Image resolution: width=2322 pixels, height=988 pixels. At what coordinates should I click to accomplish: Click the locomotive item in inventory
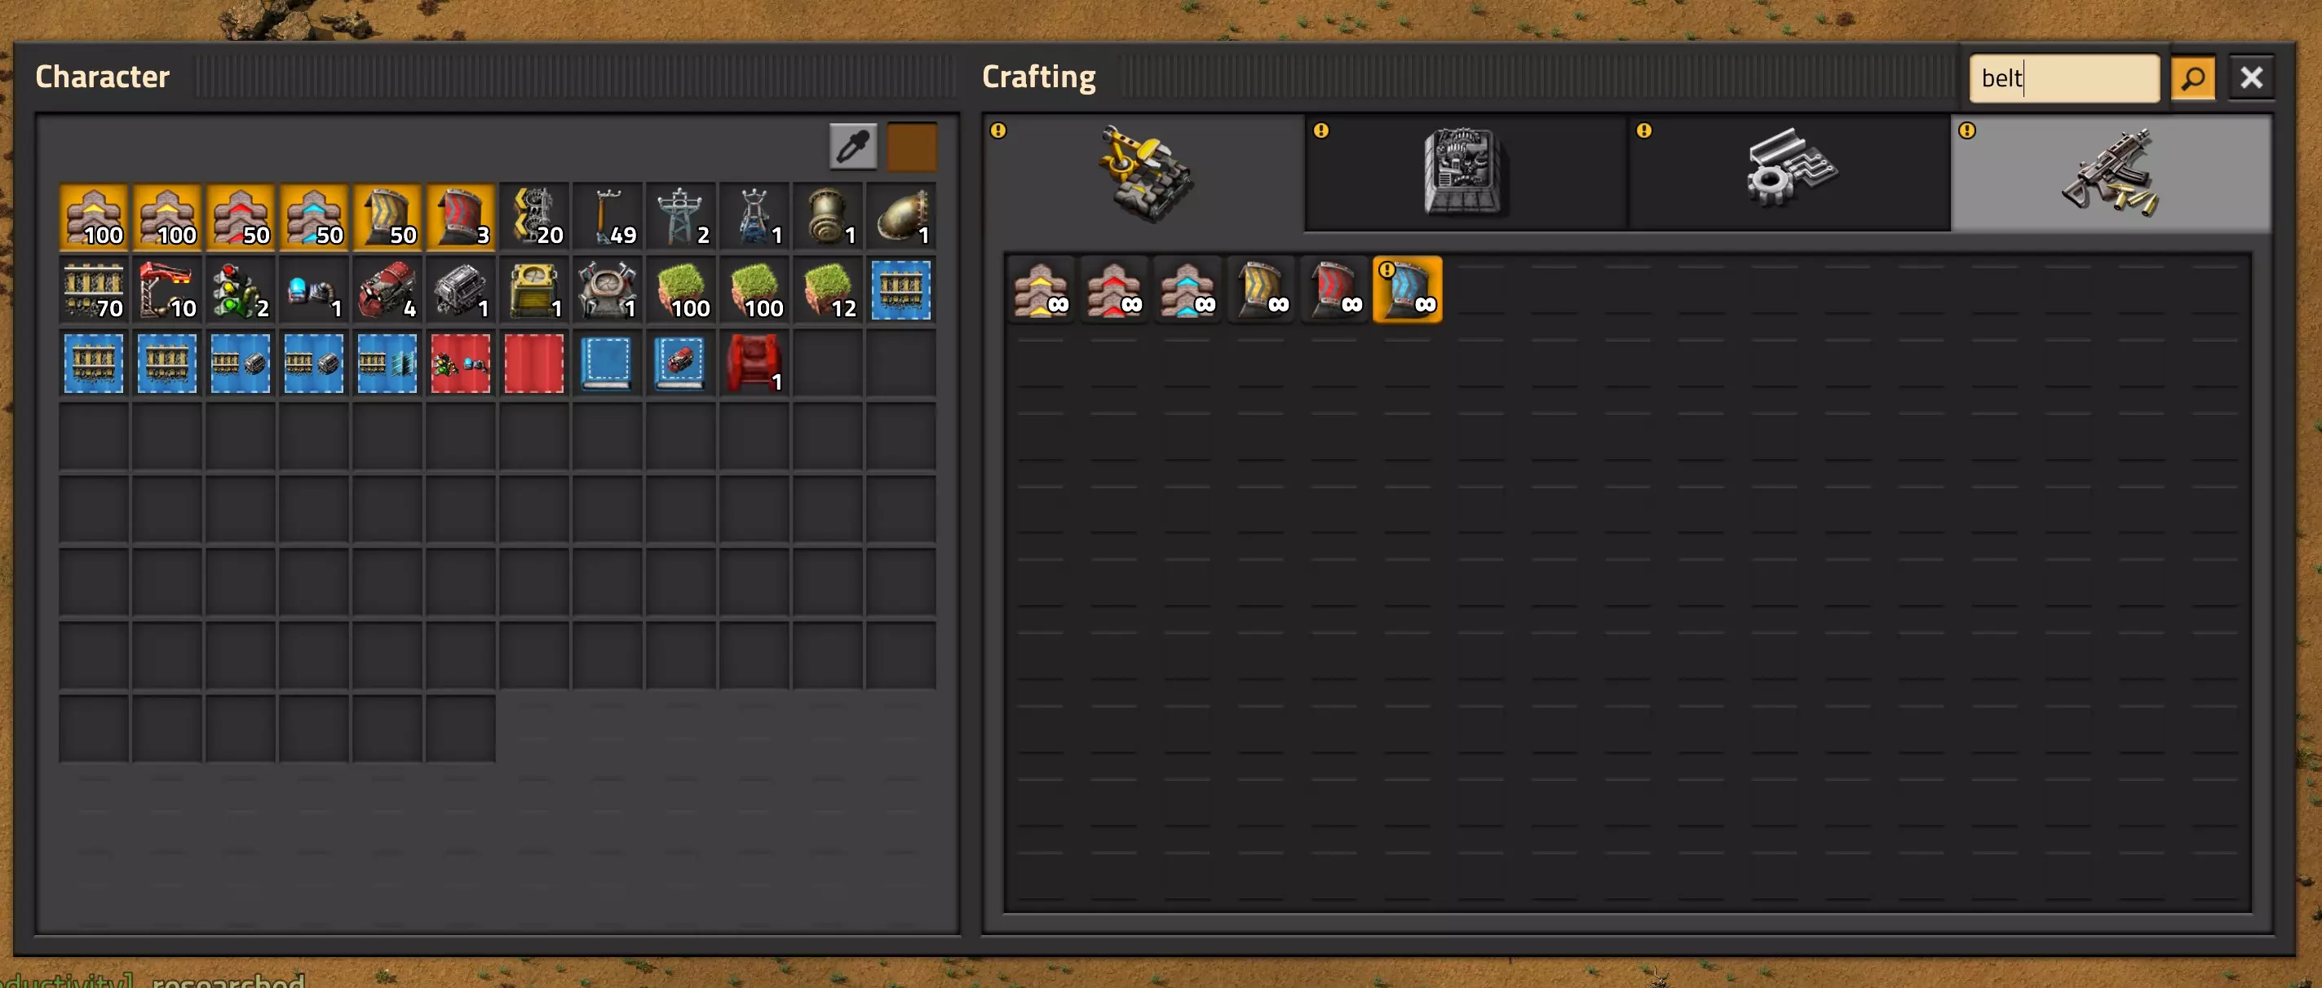point(387,289)
